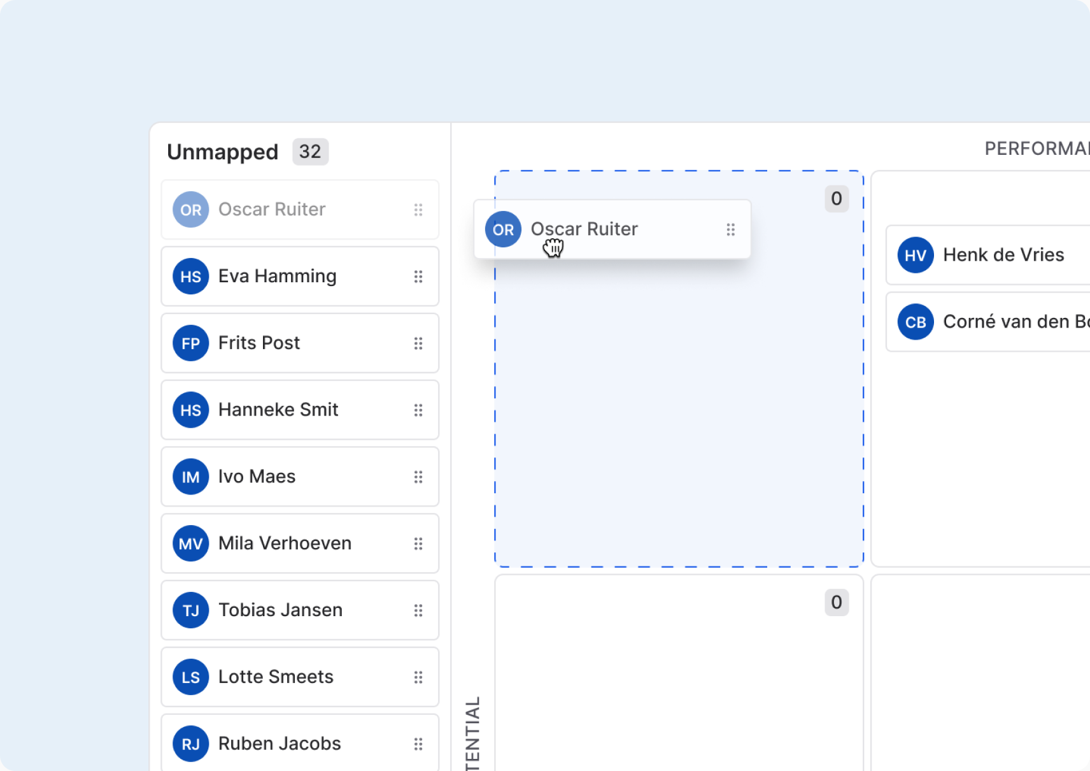1090x771 pixels.
Task: Click the drag handle on Ruben Jacobs card
Action: pyautogui.click(x=418, y=744)
